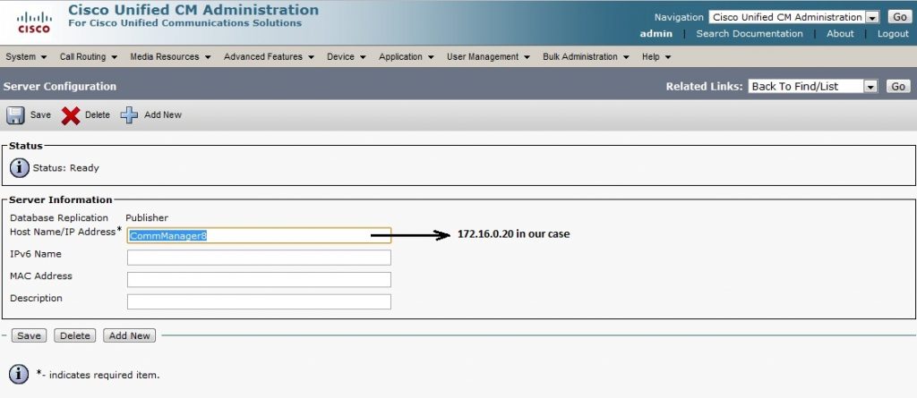The height and width of the screenshot is (398, 917).
Task: Click Save text in top toolbar
Action: (40, 115)
